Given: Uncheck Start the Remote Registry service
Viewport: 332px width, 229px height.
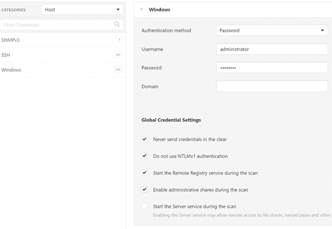Looking at the screenshot, I should click(x=144, y=173).
